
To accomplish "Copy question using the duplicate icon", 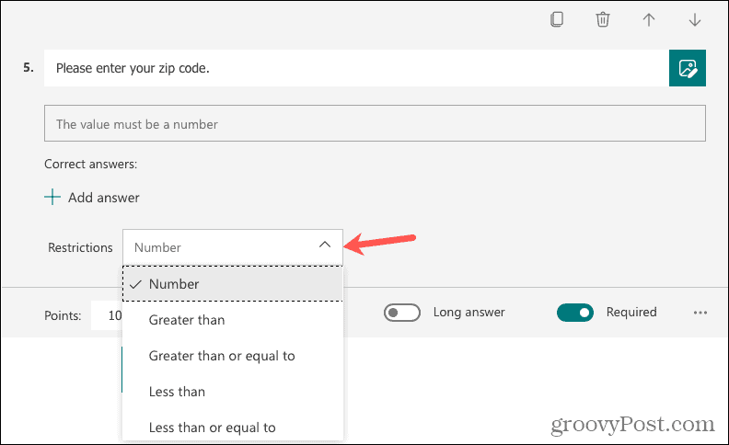I will coord(557,19).
